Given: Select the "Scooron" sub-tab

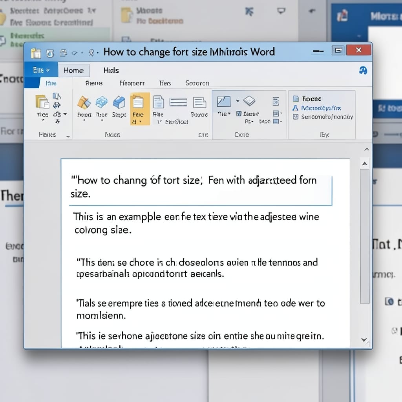Looking at the screenshot, I should point(197,83).
